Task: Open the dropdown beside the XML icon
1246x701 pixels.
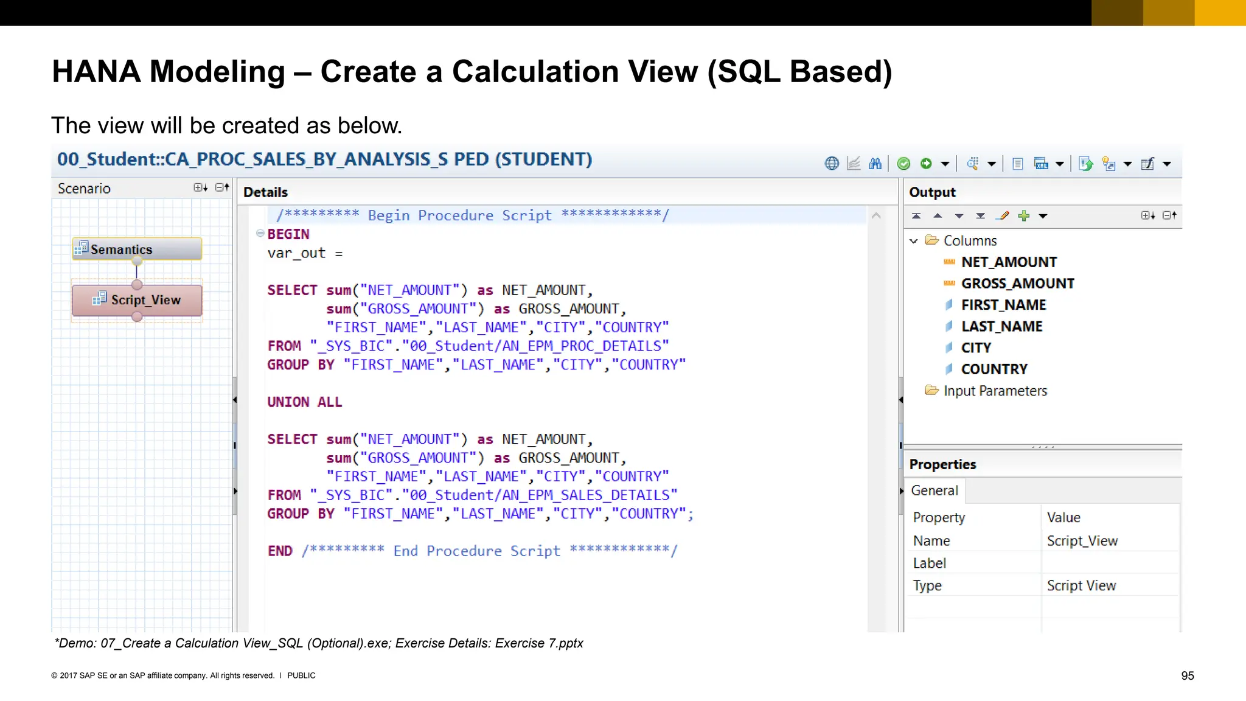Action: [1060, 164]
